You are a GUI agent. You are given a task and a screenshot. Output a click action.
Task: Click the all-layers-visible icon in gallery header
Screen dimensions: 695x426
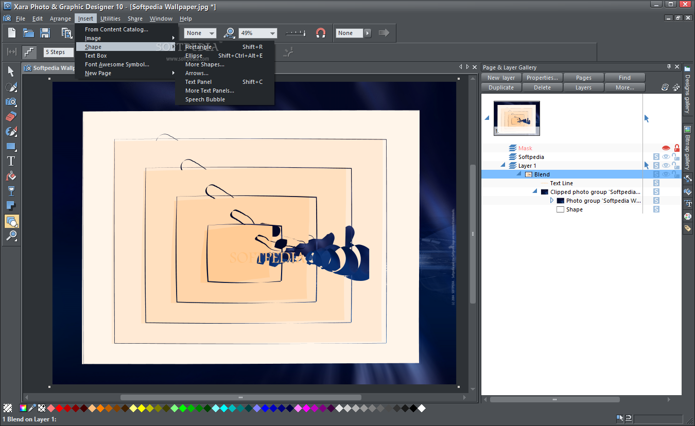[x=665, y=87]
